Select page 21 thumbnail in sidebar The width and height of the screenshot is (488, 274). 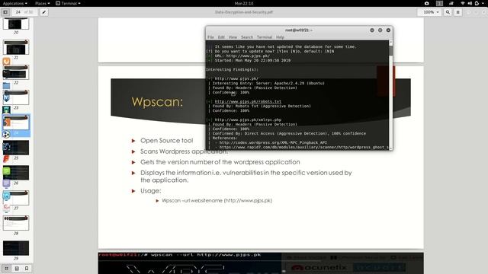16,47
